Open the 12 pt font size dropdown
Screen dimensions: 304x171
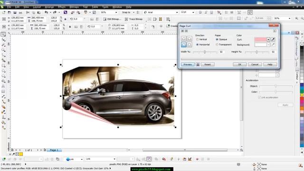click(x=193, y=12)
